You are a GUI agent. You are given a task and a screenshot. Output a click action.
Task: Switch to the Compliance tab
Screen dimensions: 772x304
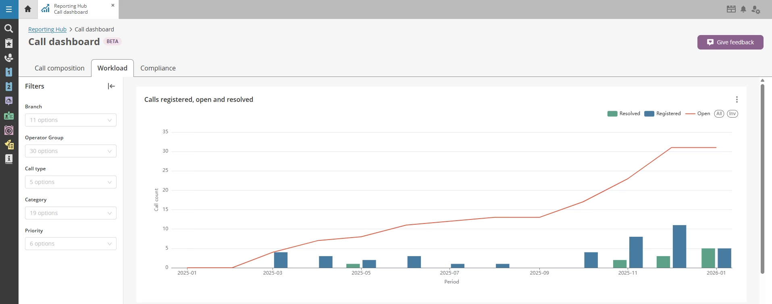click(158, 68)
